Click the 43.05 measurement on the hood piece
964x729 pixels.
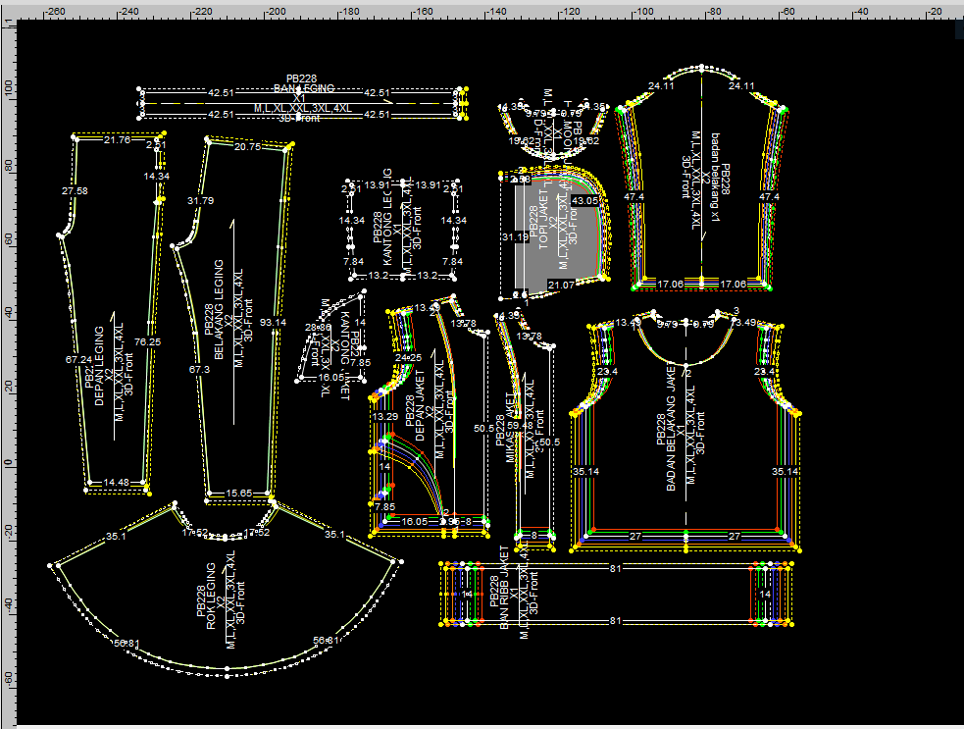coord(585,201)
